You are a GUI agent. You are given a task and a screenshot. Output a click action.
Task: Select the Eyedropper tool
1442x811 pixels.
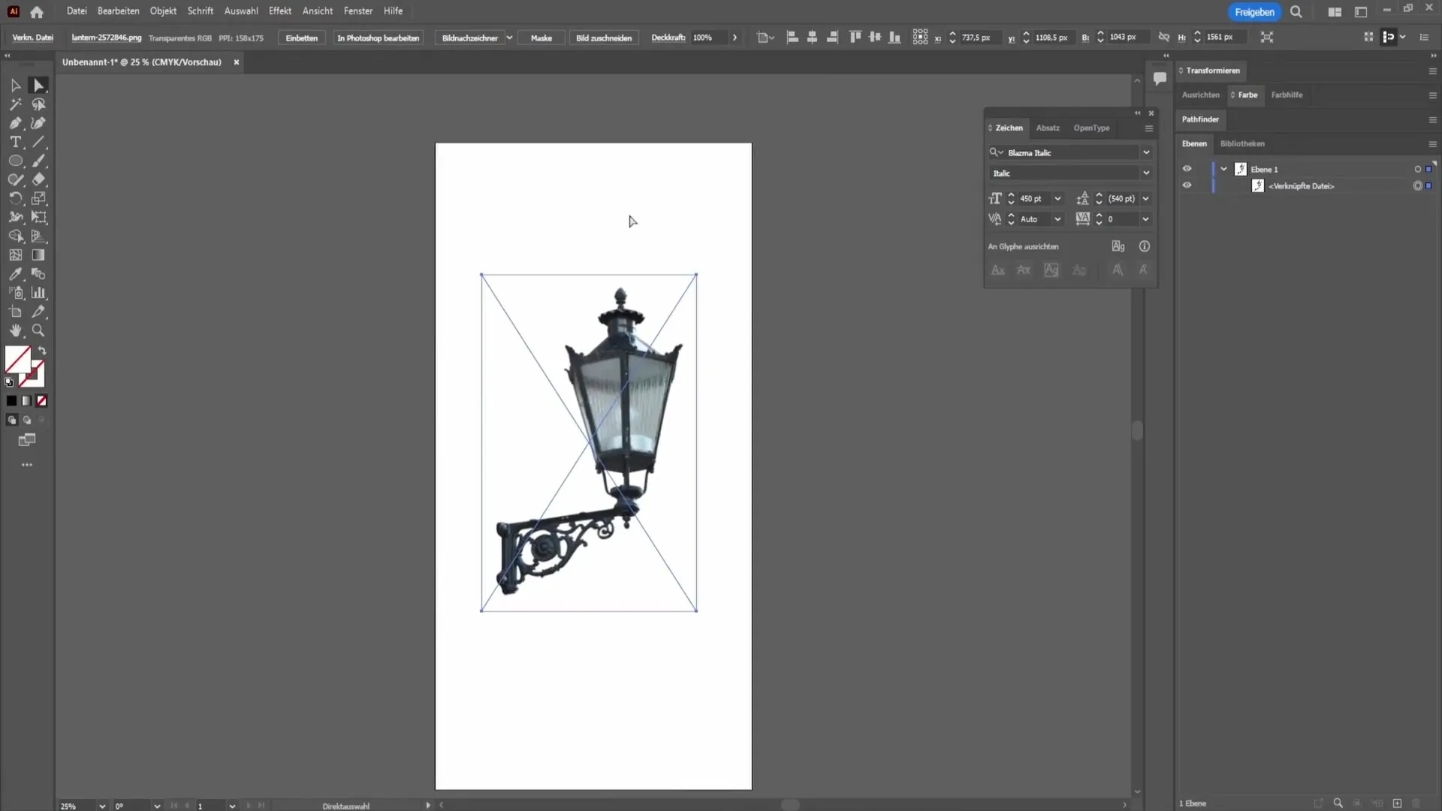pyautogui.click(x=15, y=274)
